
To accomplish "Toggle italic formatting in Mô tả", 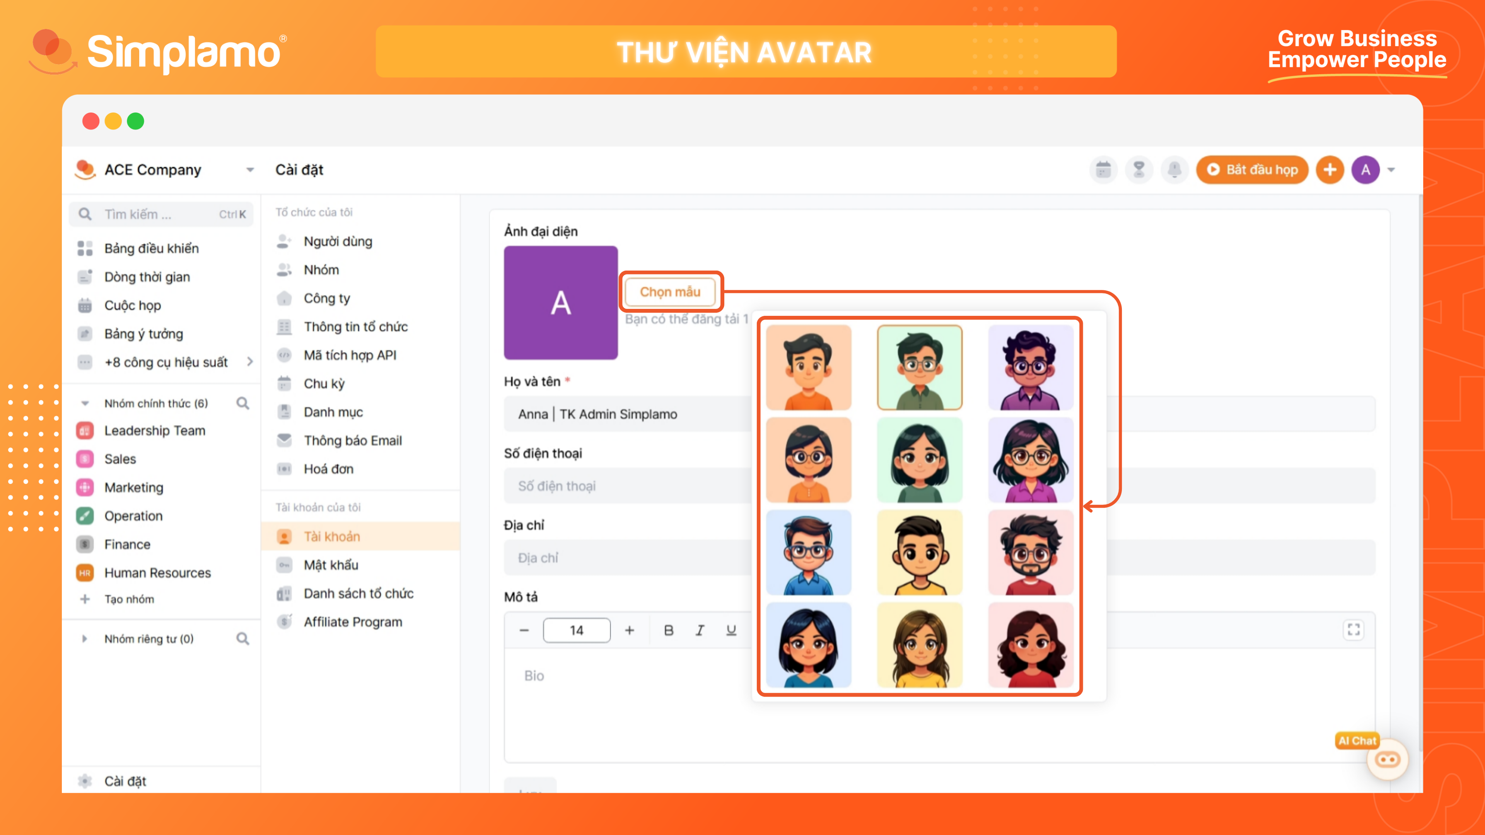I will 700,631.
